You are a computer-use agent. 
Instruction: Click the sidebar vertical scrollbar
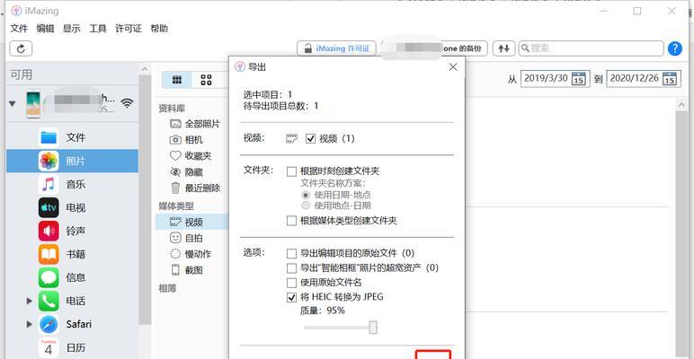coord(145,199)
